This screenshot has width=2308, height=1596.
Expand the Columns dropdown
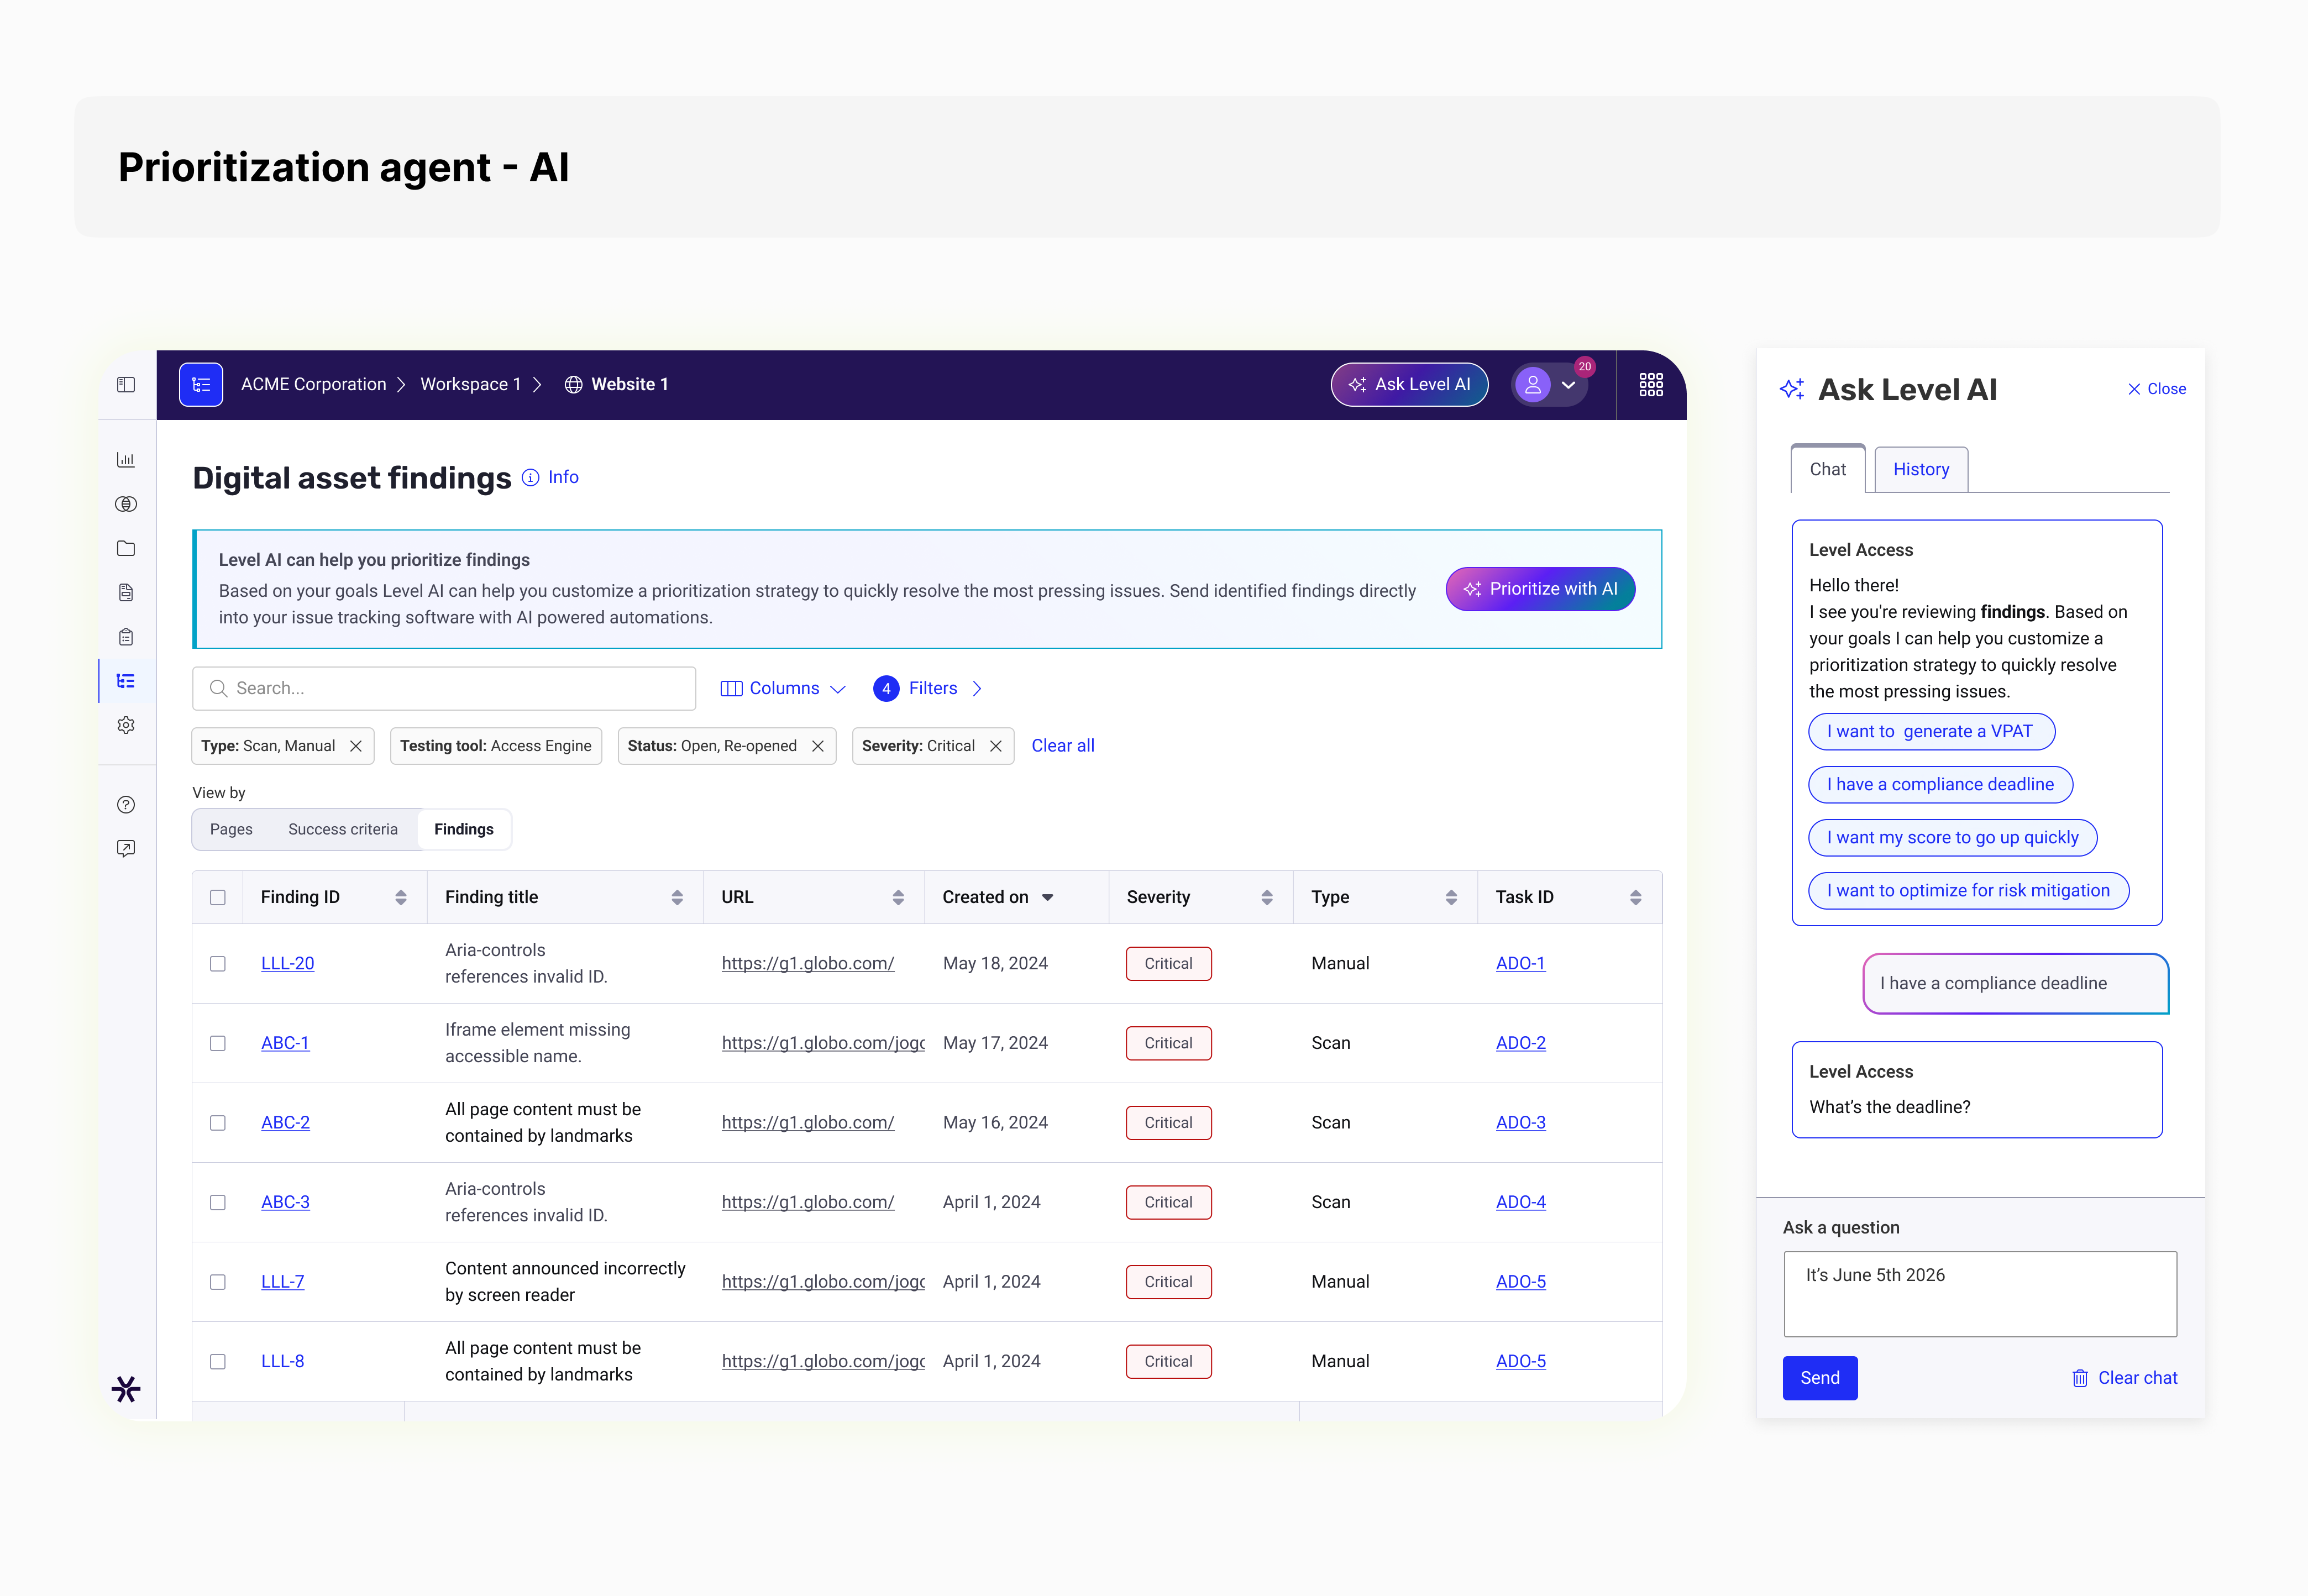click(x=783, y=688)
